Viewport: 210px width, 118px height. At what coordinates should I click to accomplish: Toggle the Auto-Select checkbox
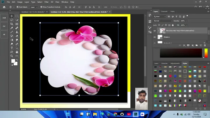point(17,7)
